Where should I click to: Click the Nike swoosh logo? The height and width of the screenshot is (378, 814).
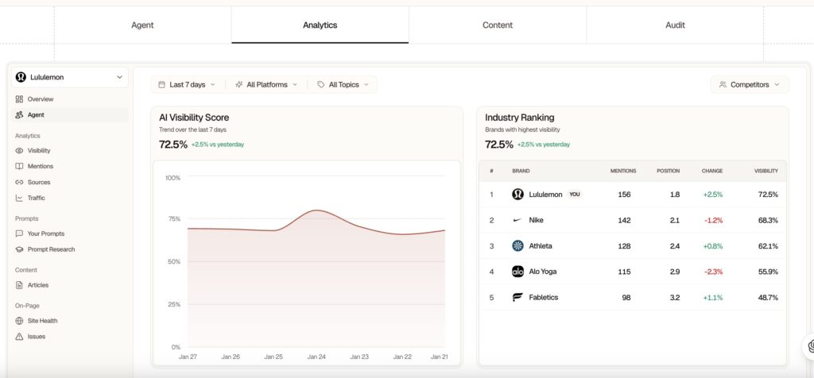[x=517, y=221]
